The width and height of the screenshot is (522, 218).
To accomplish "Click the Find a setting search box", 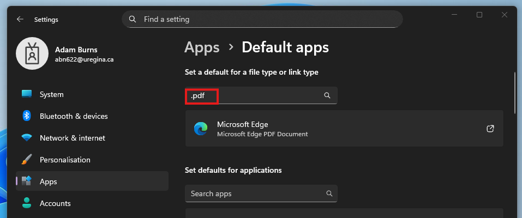I will 262,19.
